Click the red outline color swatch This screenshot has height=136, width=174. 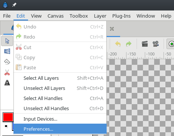(x=8, y=117)
